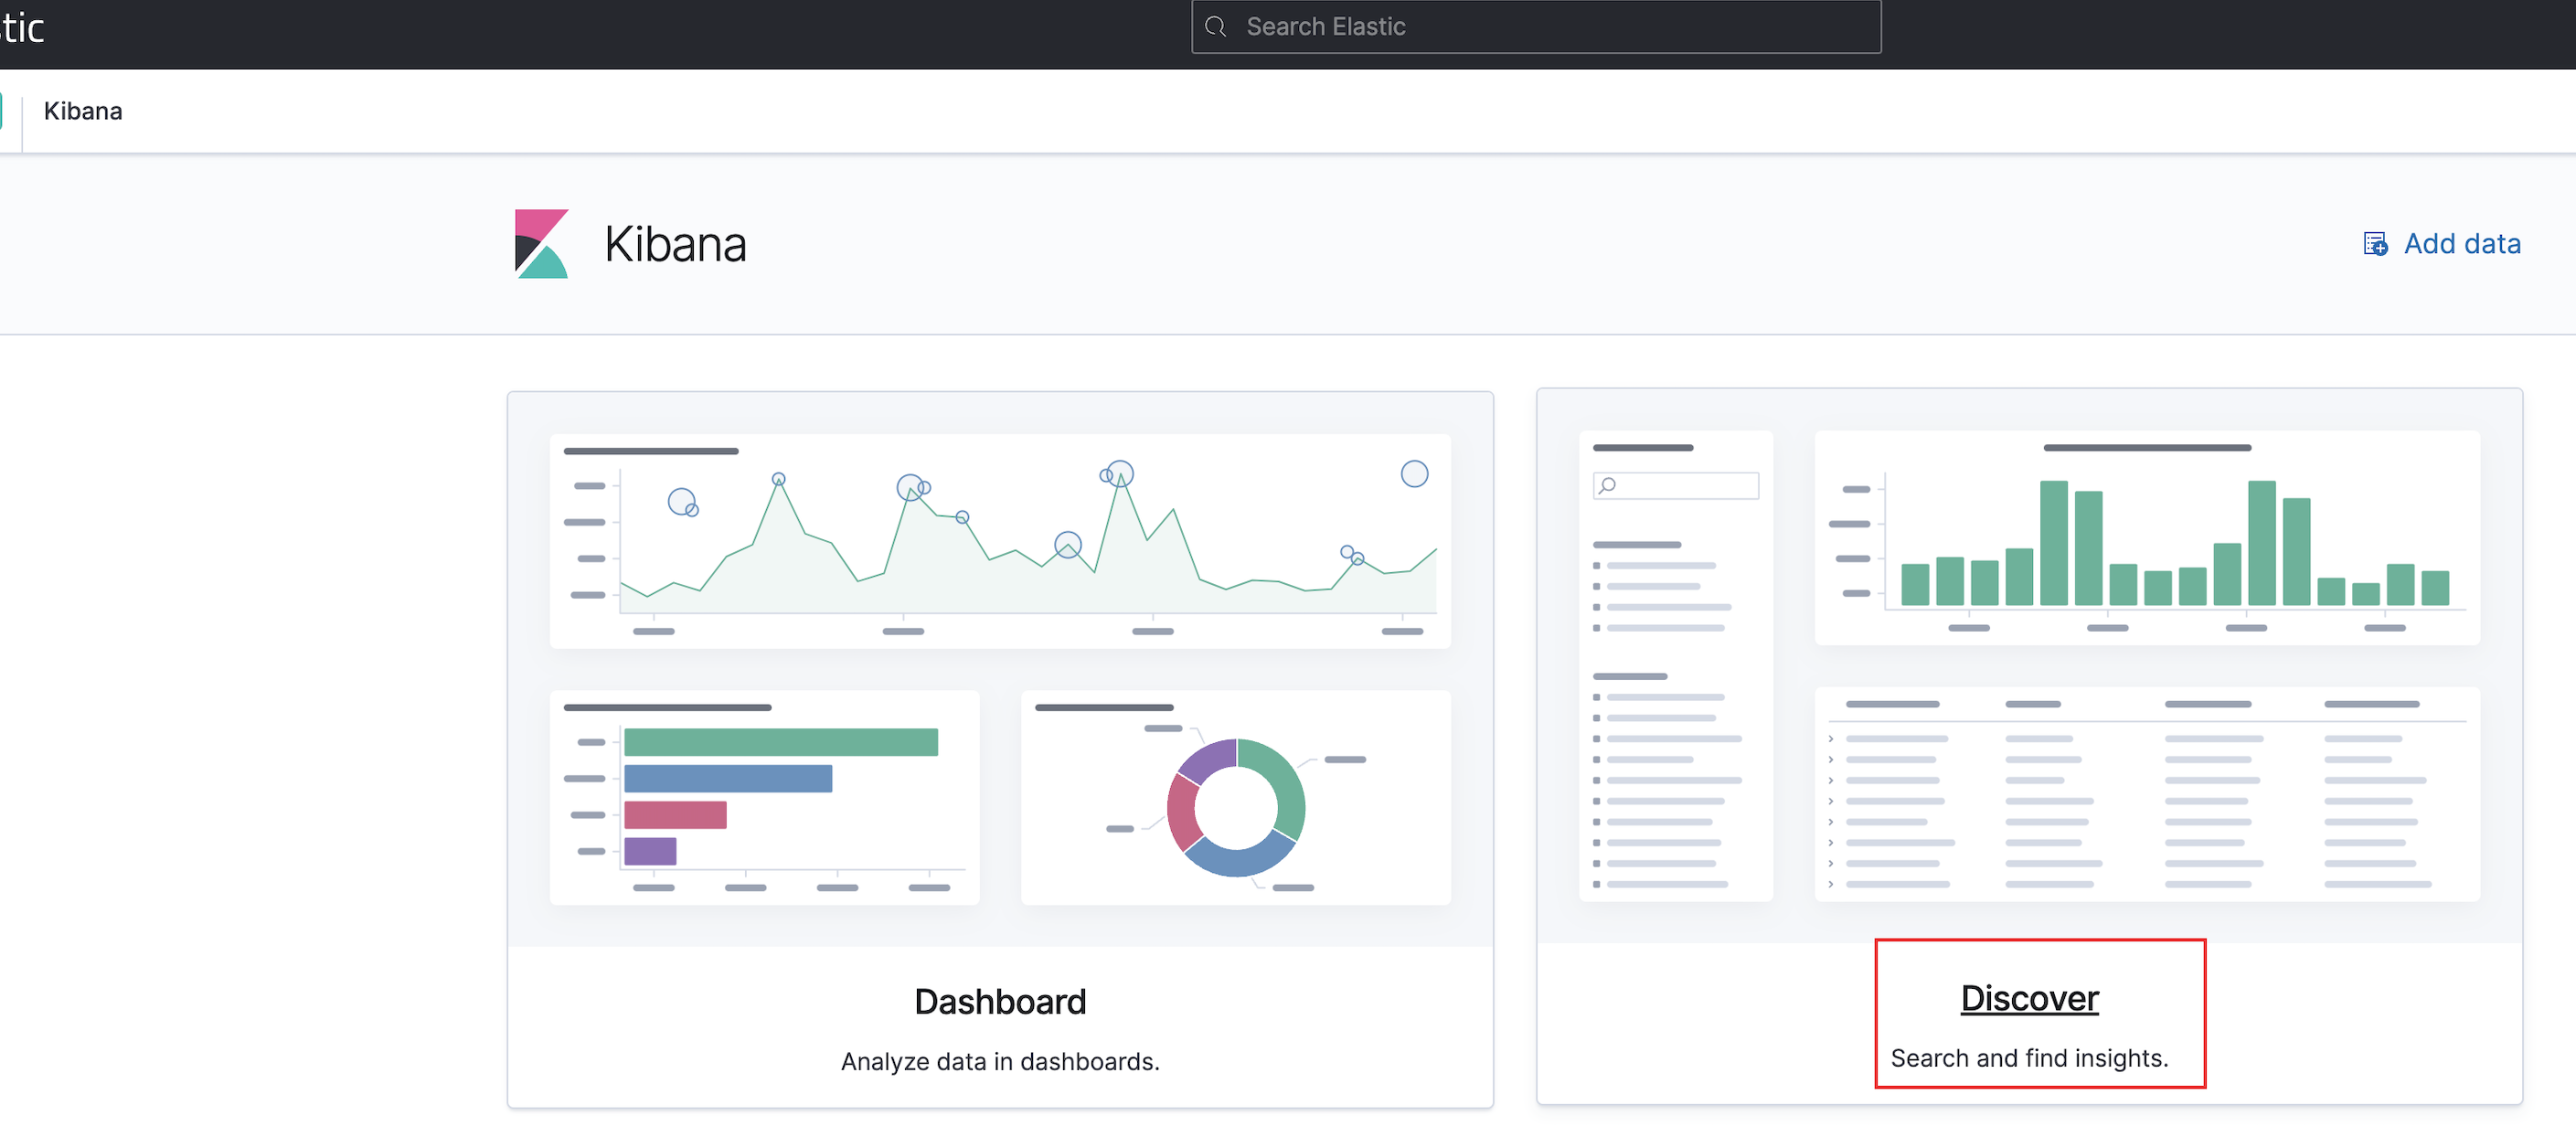Click the Search Elastic input field
The image size is (2576, 1126).
pos(1536,27)
